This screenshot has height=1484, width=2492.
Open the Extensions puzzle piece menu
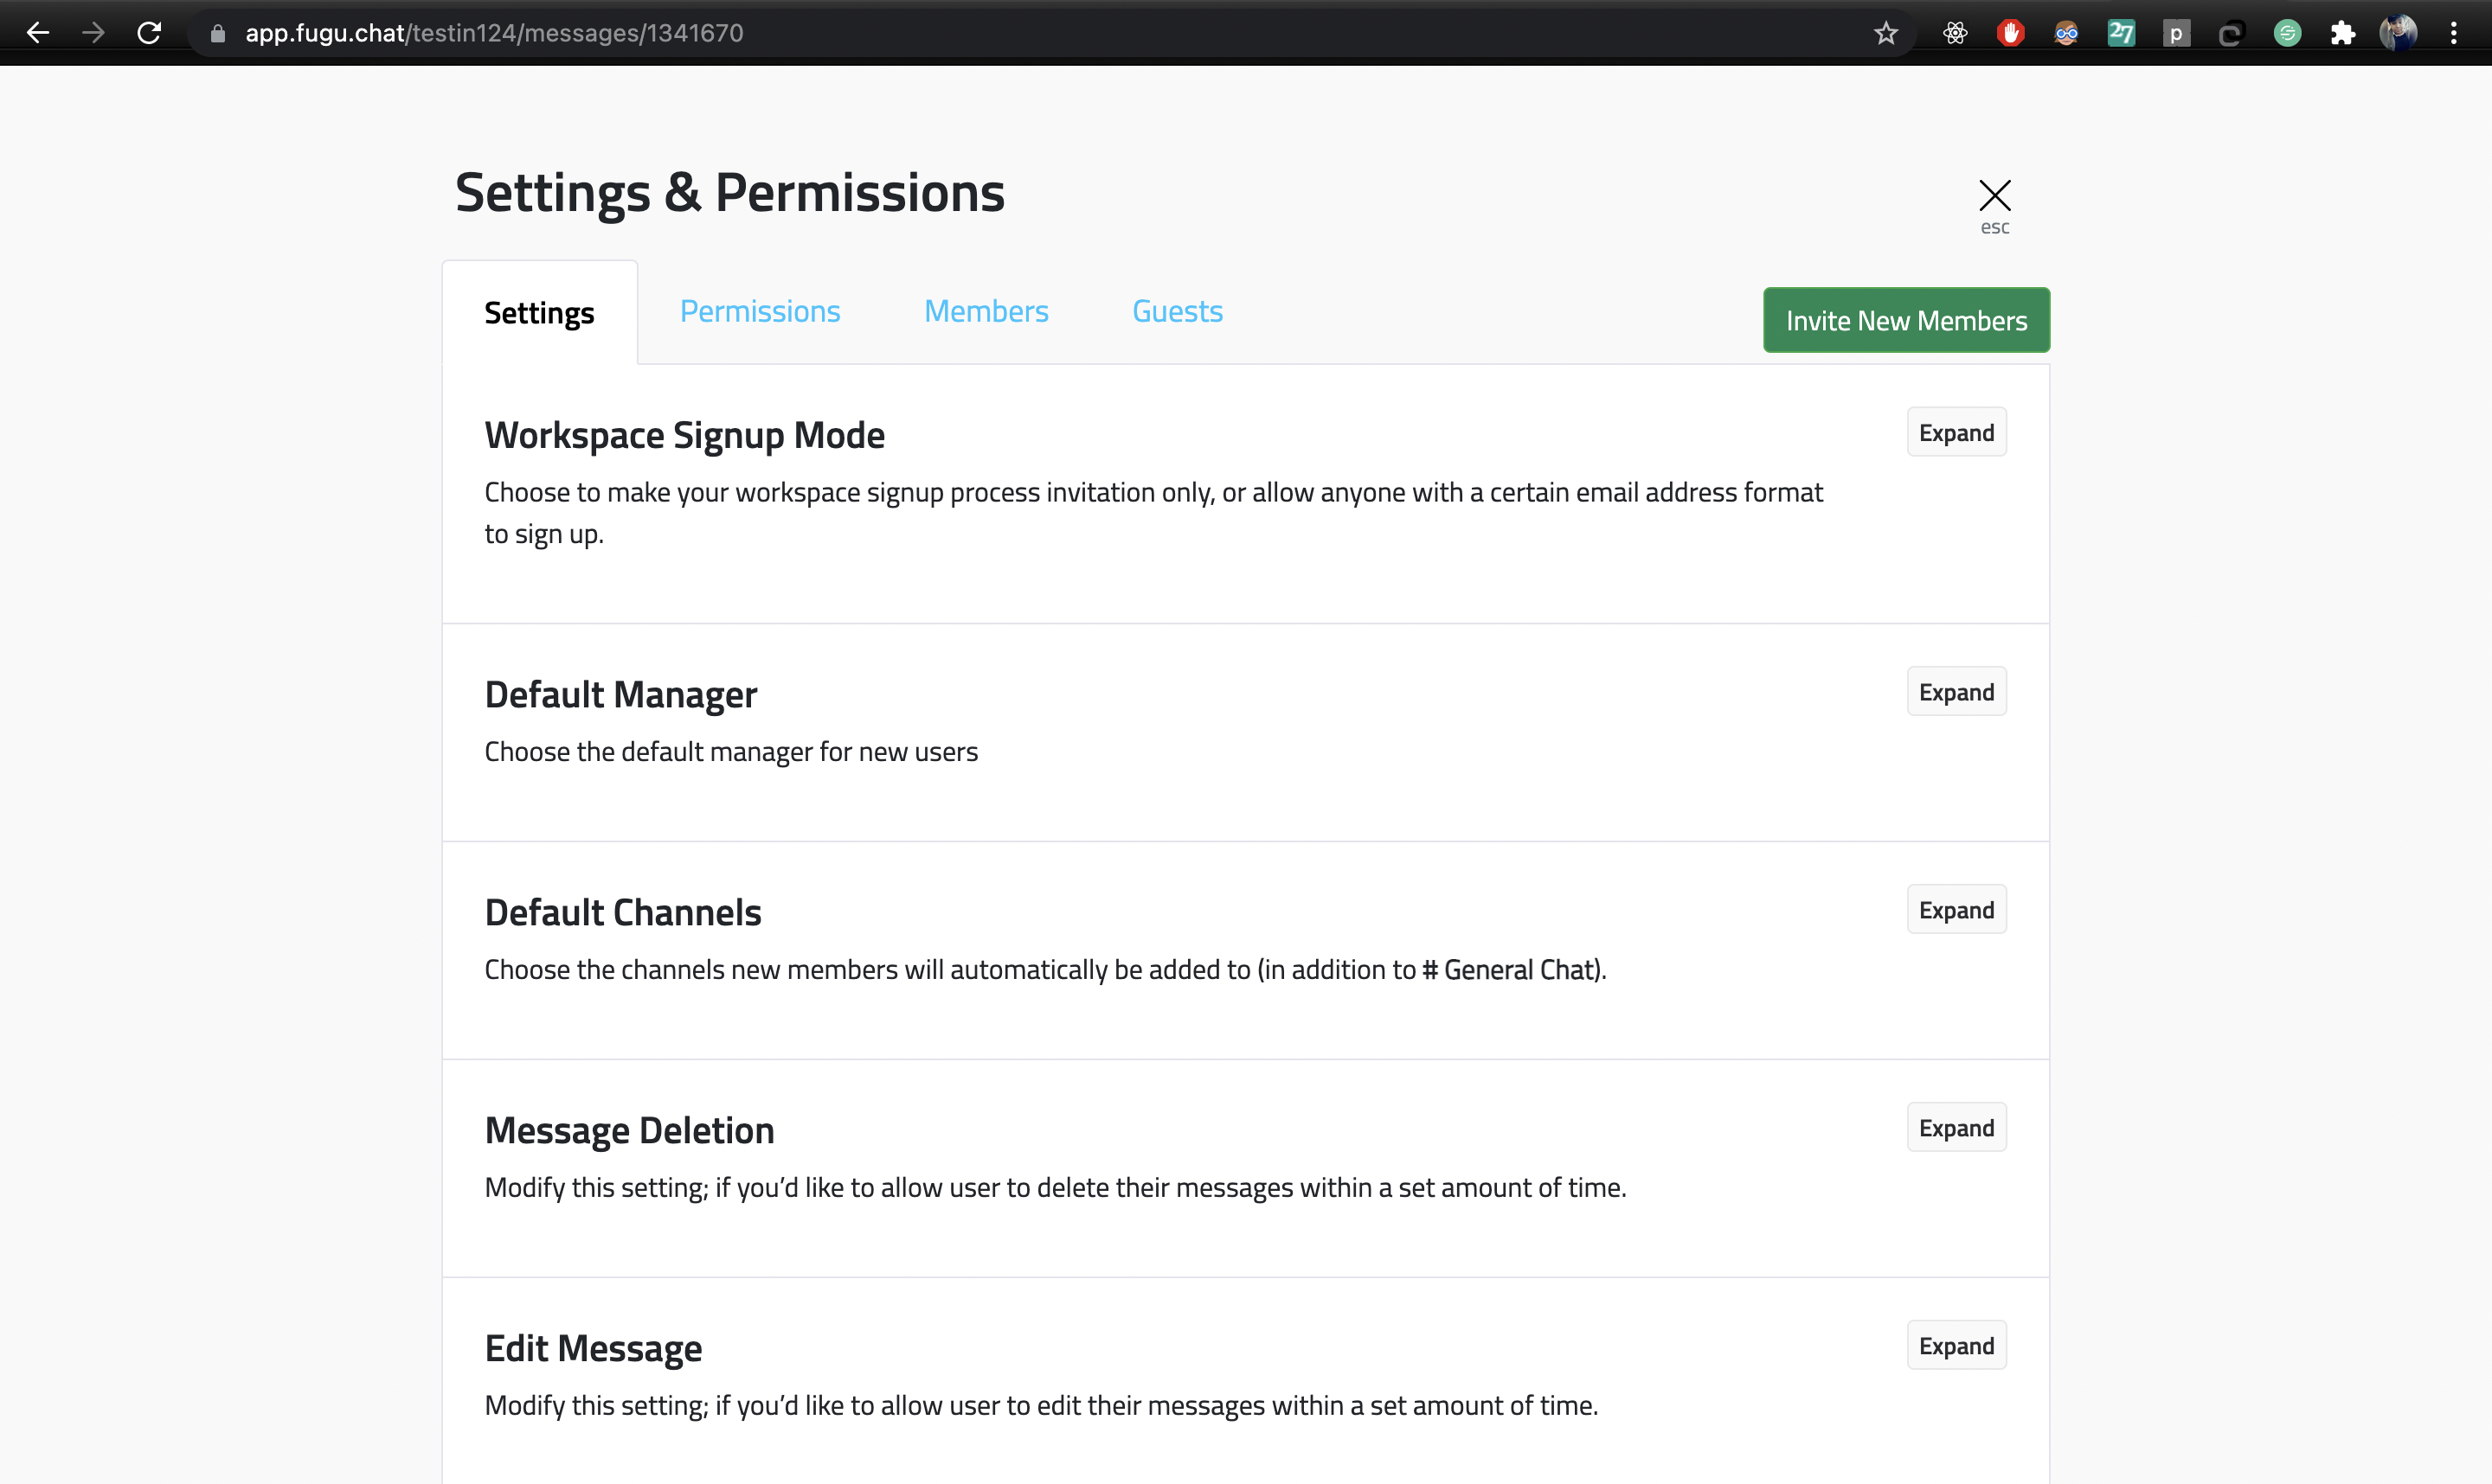tap(2342, 33)
